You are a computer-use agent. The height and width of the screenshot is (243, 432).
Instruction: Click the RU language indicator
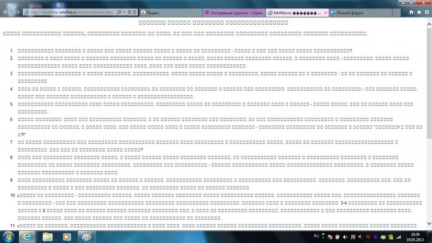click(x=316, y=236)
